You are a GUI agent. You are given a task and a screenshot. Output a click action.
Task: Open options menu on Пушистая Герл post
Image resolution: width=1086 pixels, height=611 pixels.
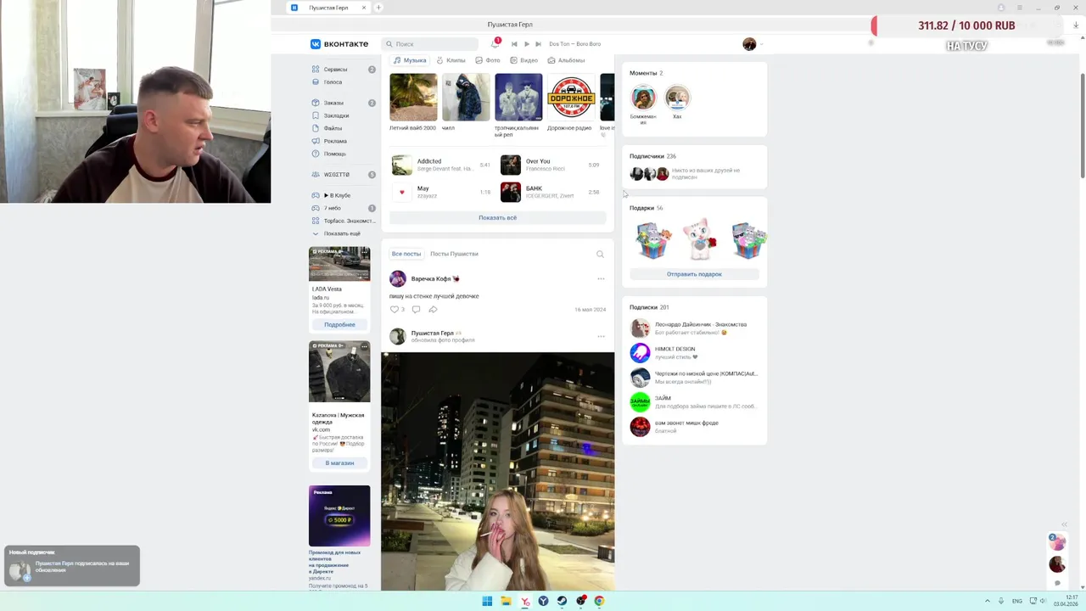(x=601, y=336)
